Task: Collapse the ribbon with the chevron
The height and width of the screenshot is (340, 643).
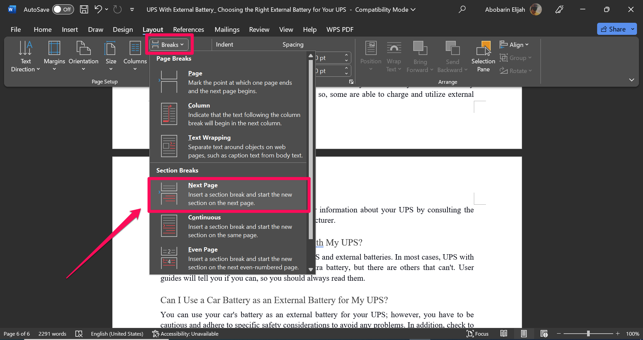Action: pos(632,80)
